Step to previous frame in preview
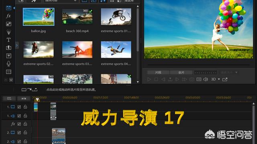The image size is (257, 144). (x=163, y=79)
